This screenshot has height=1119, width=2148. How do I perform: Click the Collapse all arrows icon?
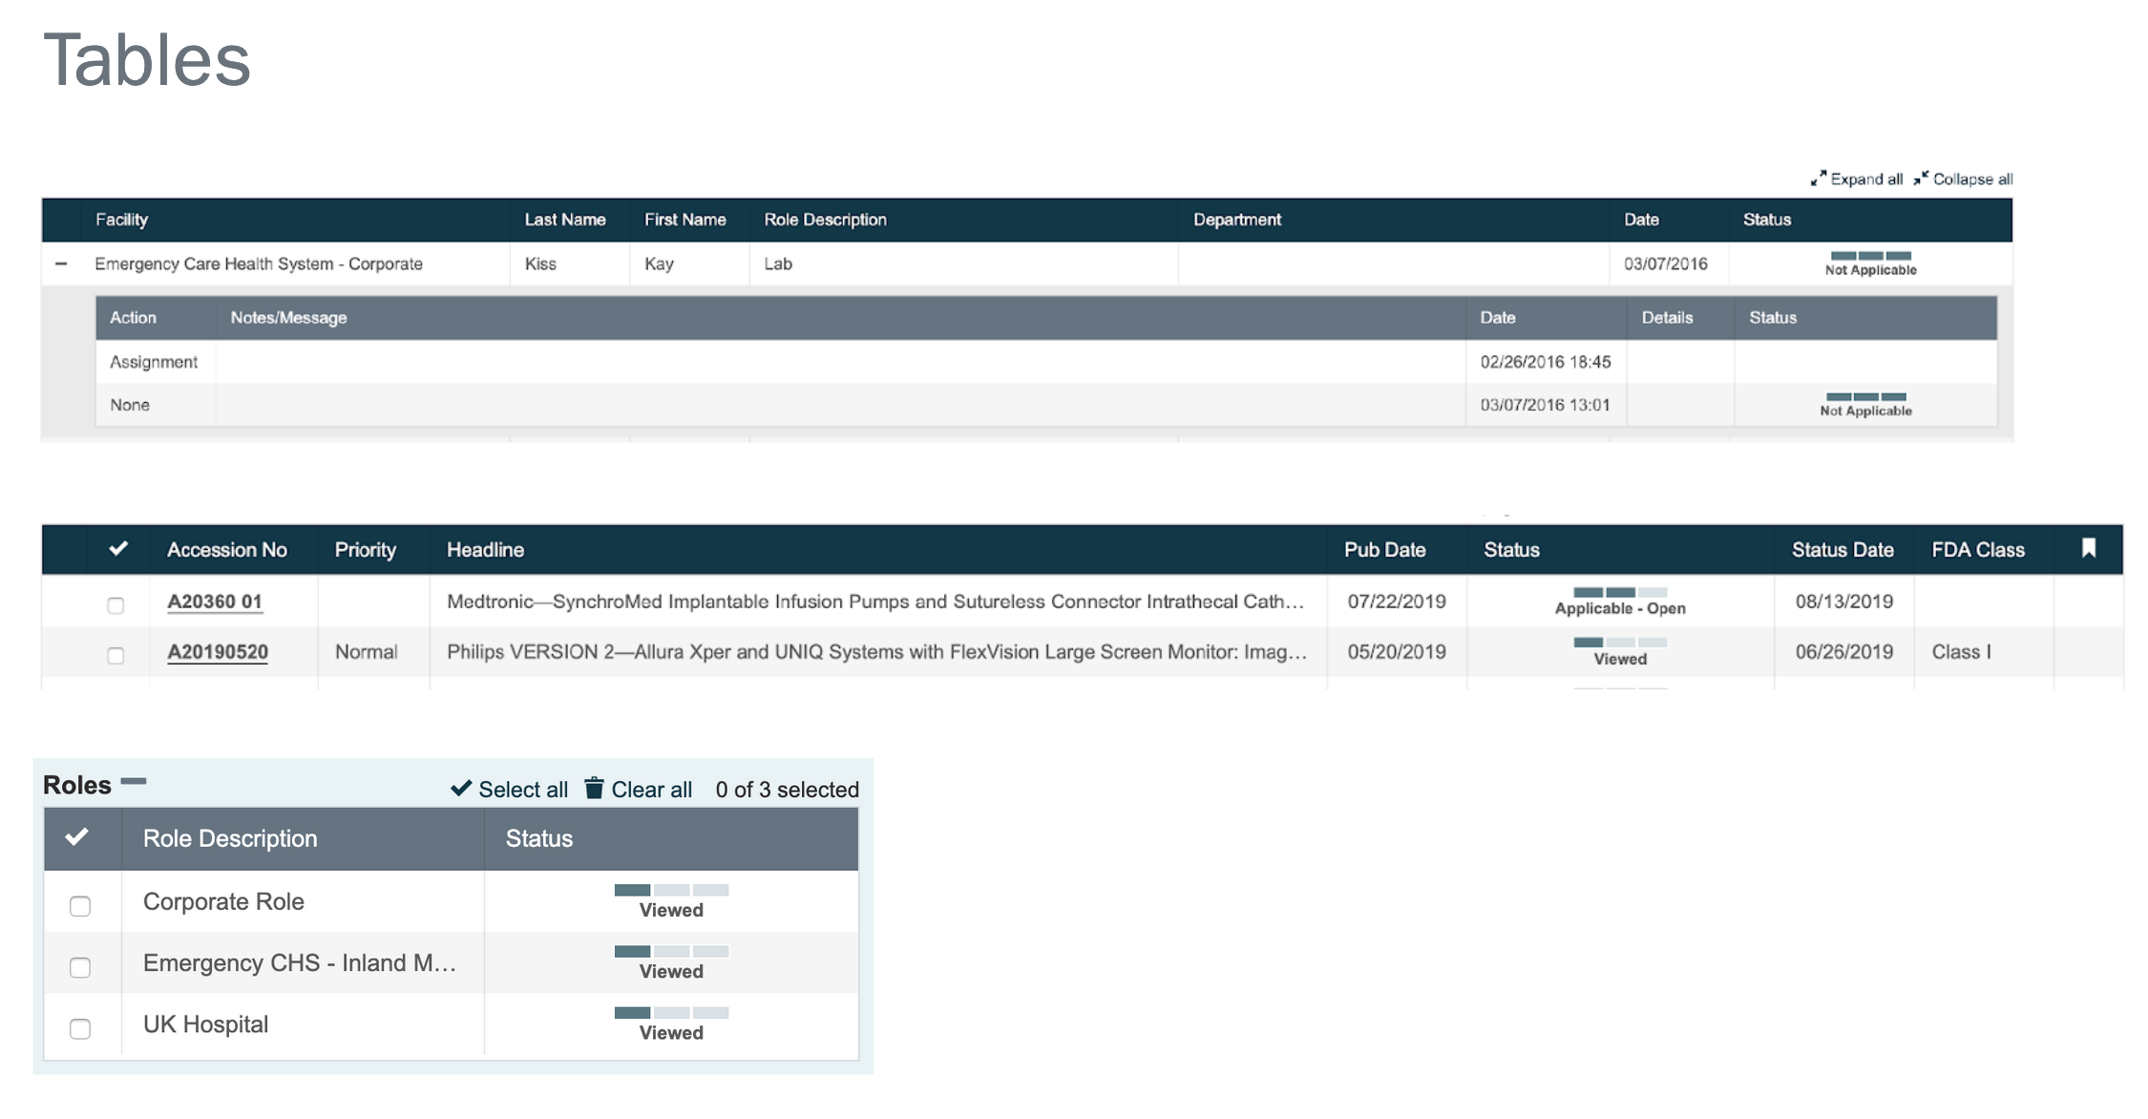tap(1921, 179)
